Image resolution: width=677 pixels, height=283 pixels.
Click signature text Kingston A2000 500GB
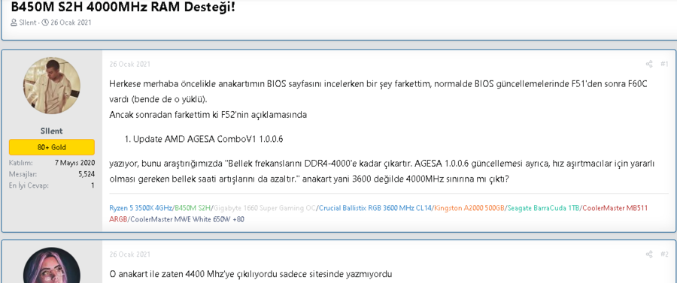469,208
